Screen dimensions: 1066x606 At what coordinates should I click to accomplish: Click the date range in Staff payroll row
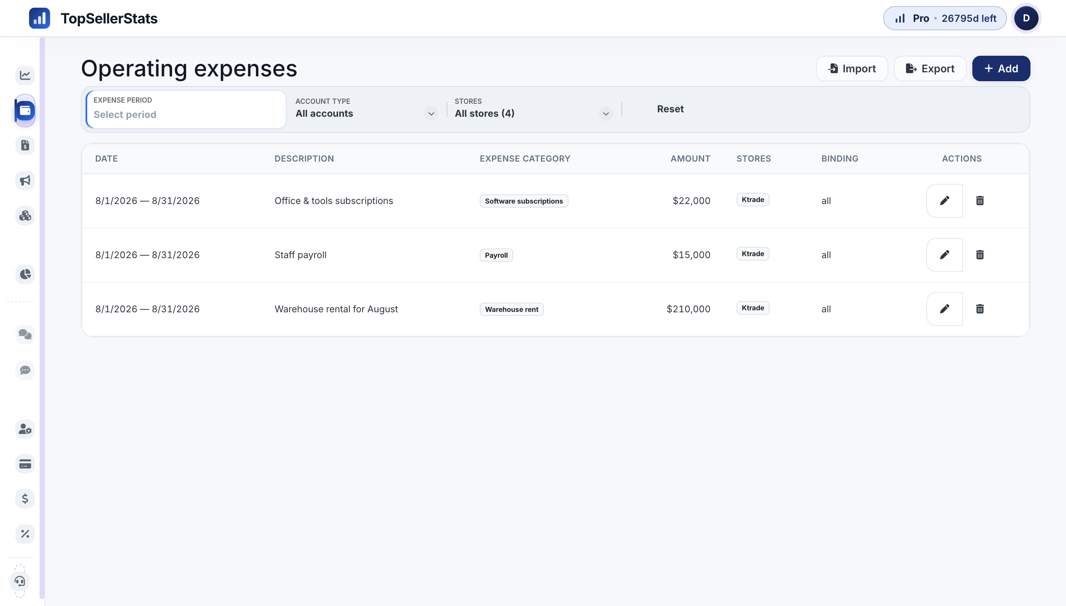point(147,255)
